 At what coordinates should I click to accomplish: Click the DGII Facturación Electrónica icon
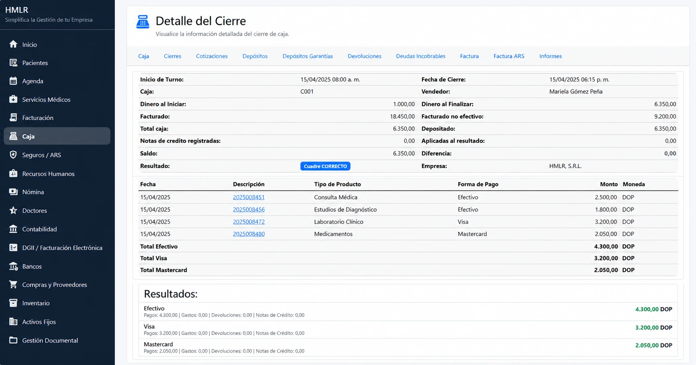13,248
